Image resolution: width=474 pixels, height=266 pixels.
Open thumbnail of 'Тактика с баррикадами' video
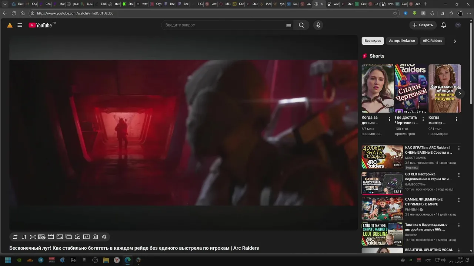382,234
